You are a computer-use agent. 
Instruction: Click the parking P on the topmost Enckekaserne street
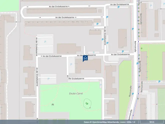118,7
